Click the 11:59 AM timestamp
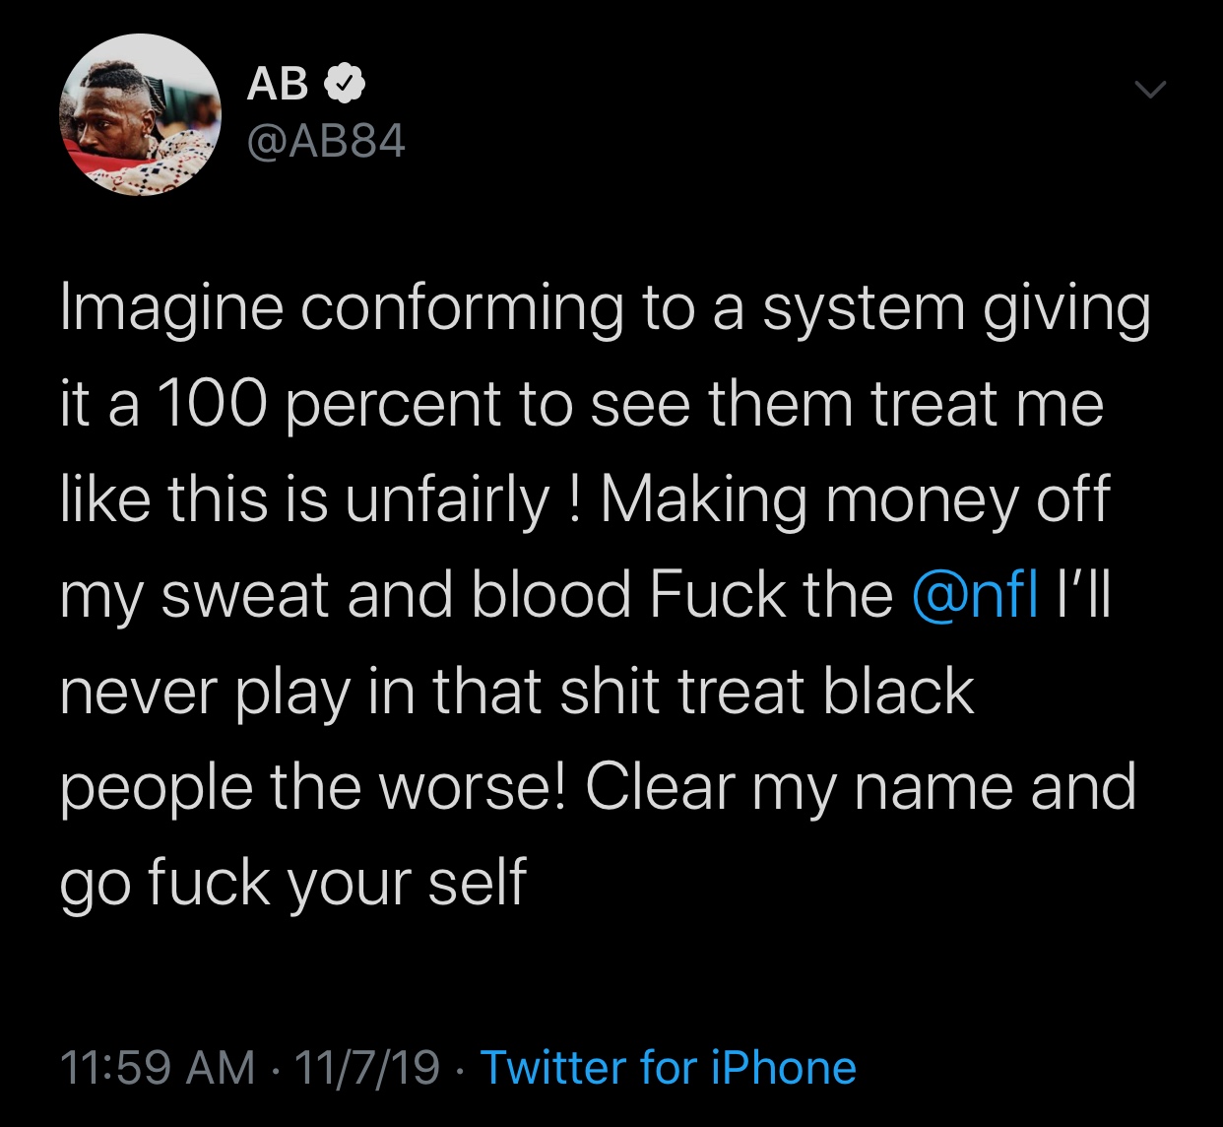The width and height of the screenshot is (1223, 1127). (x=158, y=1067)
